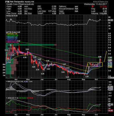Viewport: 114px width, 116px height.
Task: Click the red -DI value tag on ADX panel
Action: point(110,111)
